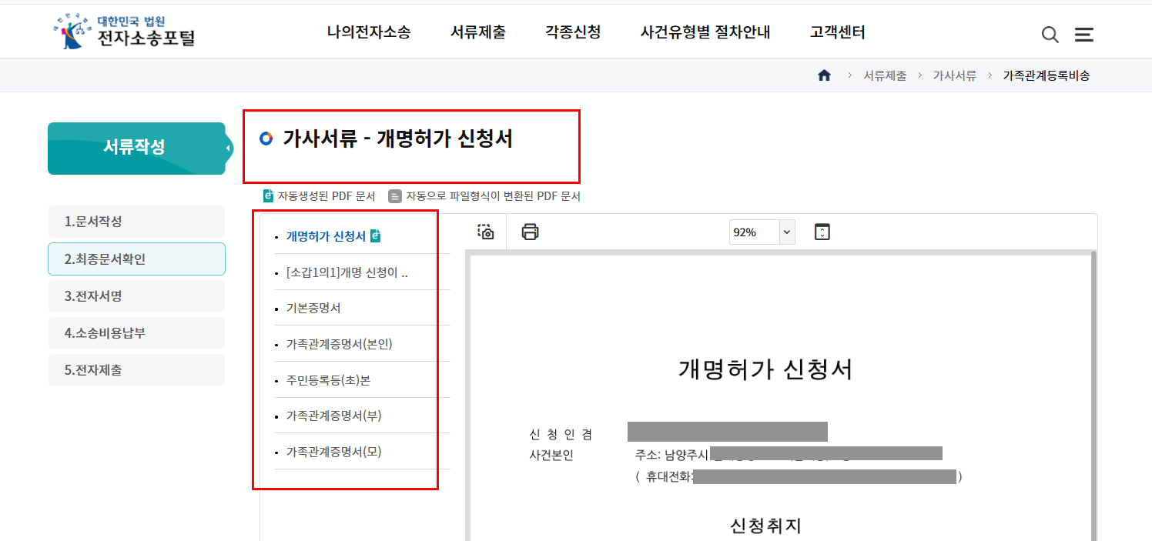This screenshot has width=1152, height=541.
Task: Click the fit-to-page view icon
Action: (x=822, y=232)
